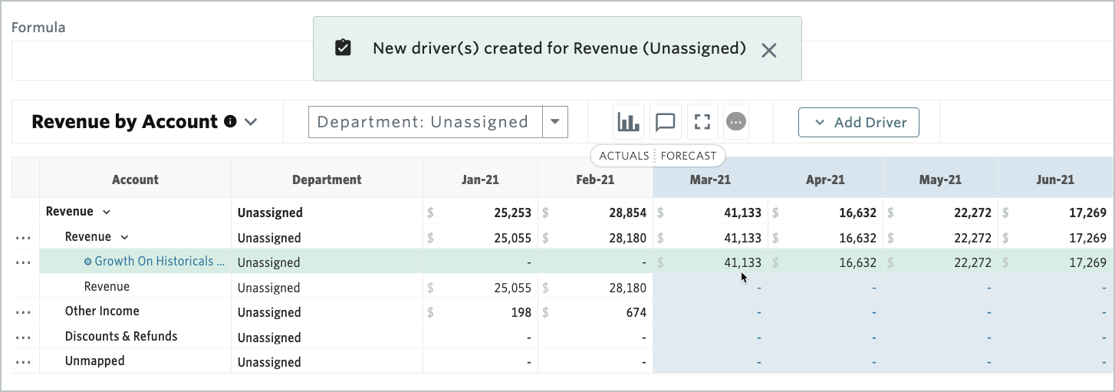Open the comments speech bubble icon
Viewport: 1115px width, 392px height.
tap(666, 122)
